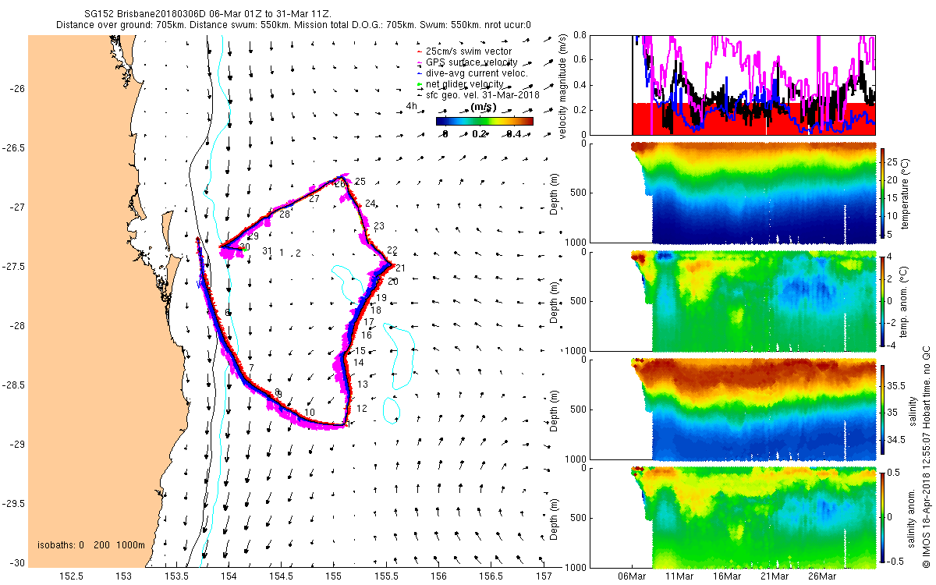The width and height of the screenshot is (936, 585).
Task: Click day label '17' on the glider track
Action: coord(370,322)
